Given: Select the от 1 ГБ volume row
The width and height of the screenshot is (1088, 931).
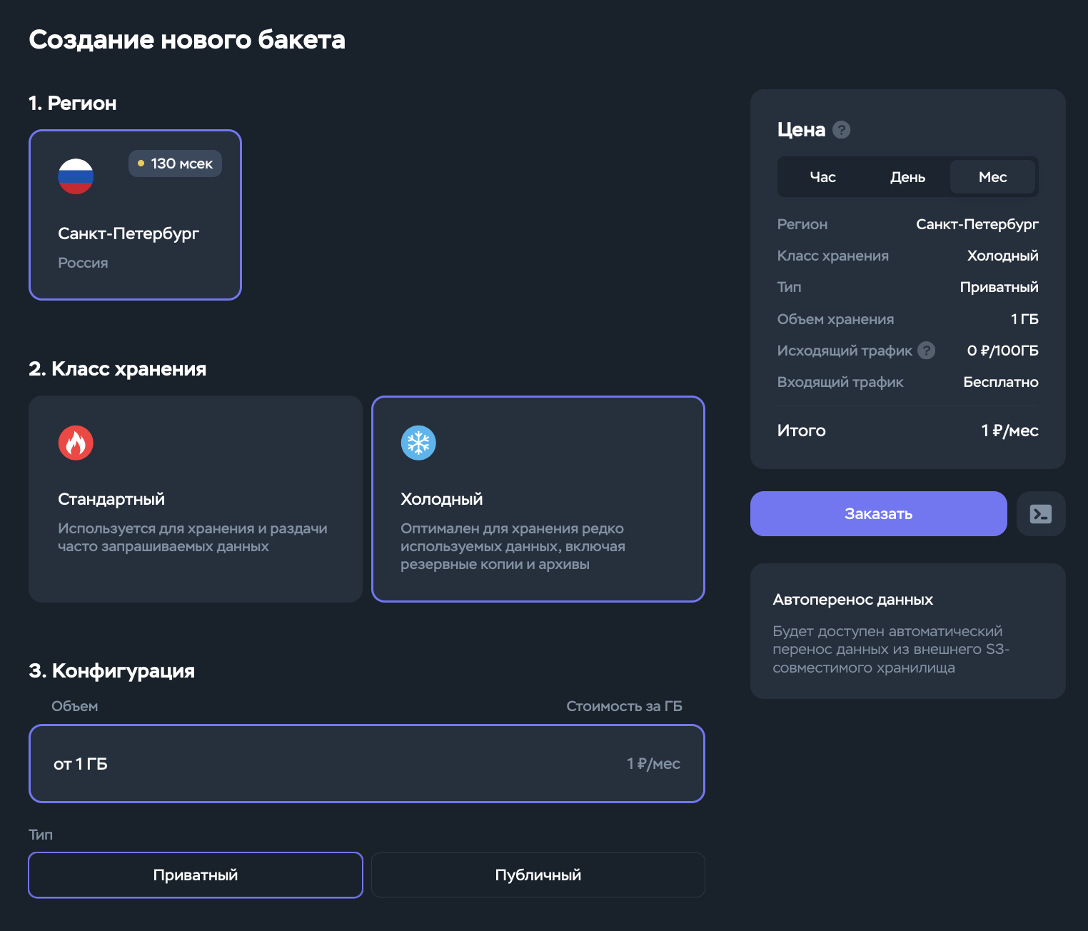Looking at the screenshot, I should point(367,764).
